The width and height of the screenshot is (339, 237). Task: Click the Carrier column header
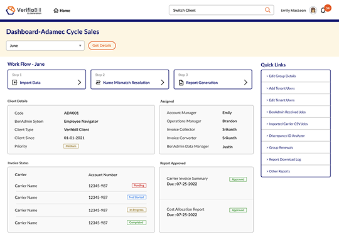(21, 175)
